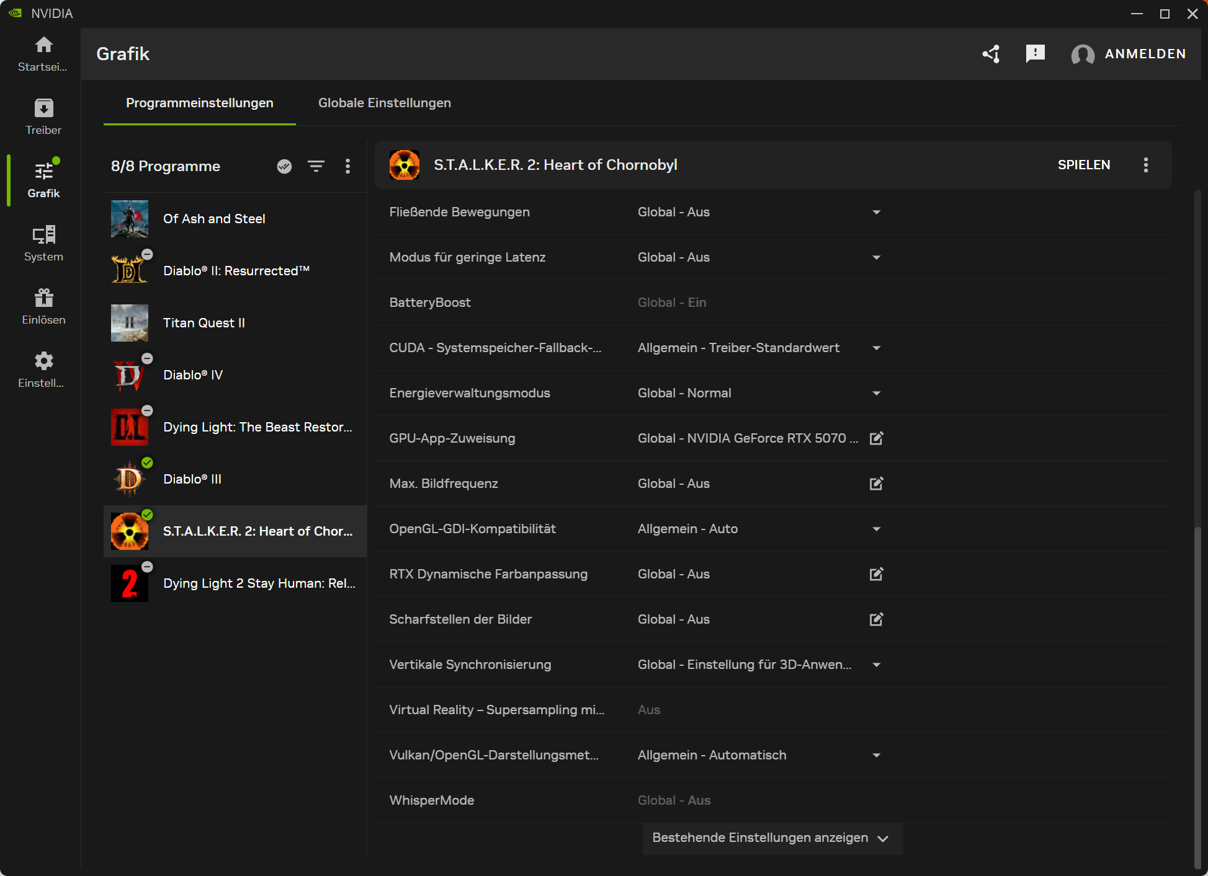Click the S.T.A.L.K.E.R. 2 header game icon
The image size is (1208, 876).
tap(405, 165)
